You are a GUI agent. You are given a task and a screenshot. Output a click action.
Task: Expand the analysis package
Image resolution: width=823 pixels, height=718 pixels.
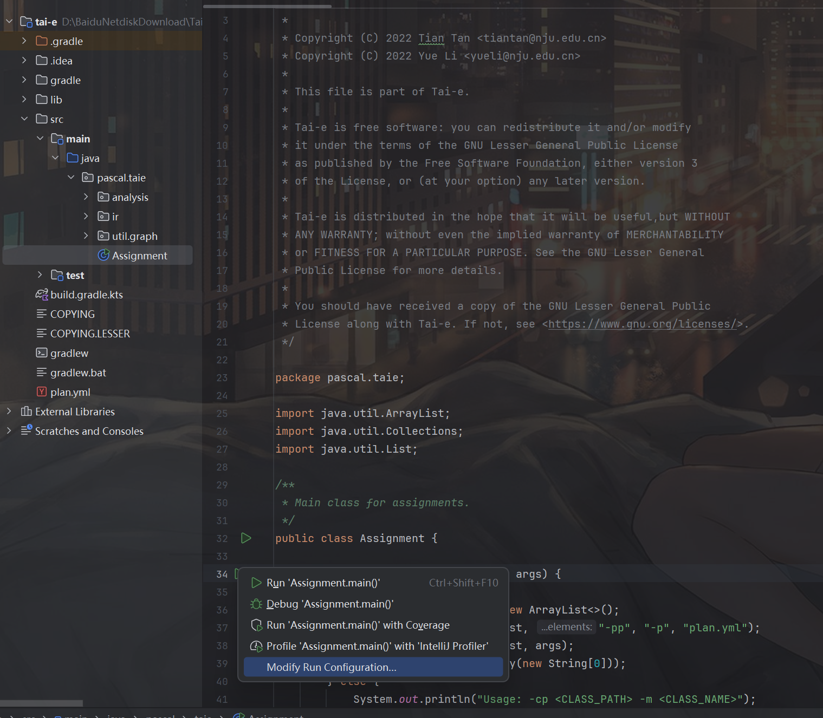pos(86,197)
